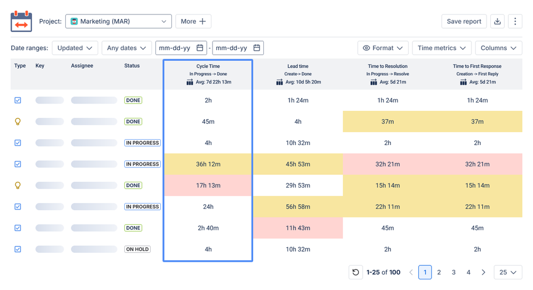Expand the Columns dropdown

tap(498, 48)
